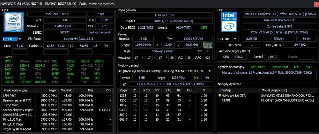Click the CR value 2T

(x=208, y=51)
